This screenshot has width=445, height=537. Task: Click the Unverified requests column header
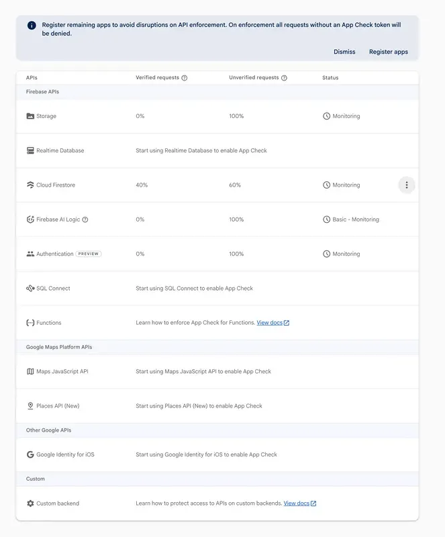click(254, 77)
